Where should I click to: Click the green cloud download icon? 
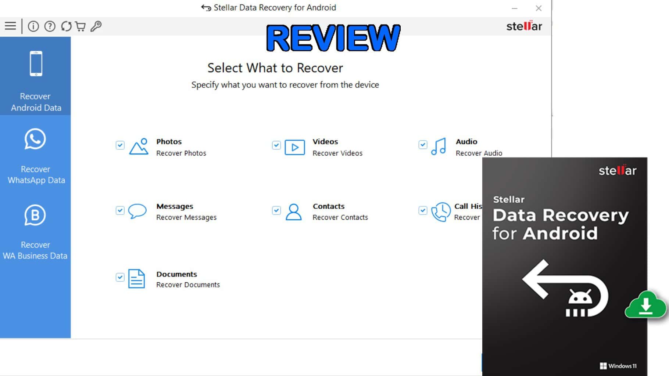point(645,305)
